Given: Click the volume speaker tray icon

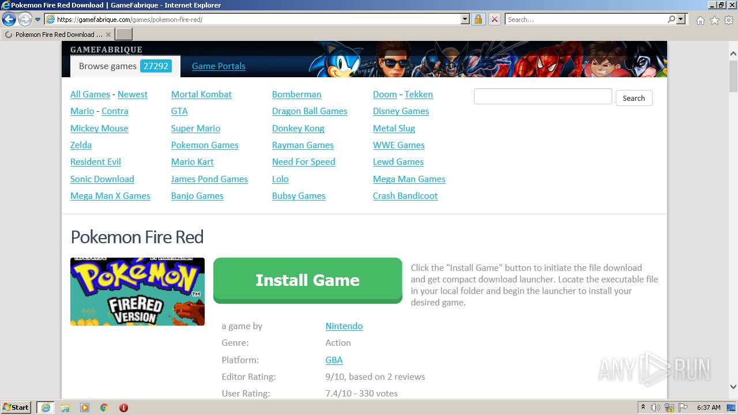Looking at the screenshot, I should (655, 408).
